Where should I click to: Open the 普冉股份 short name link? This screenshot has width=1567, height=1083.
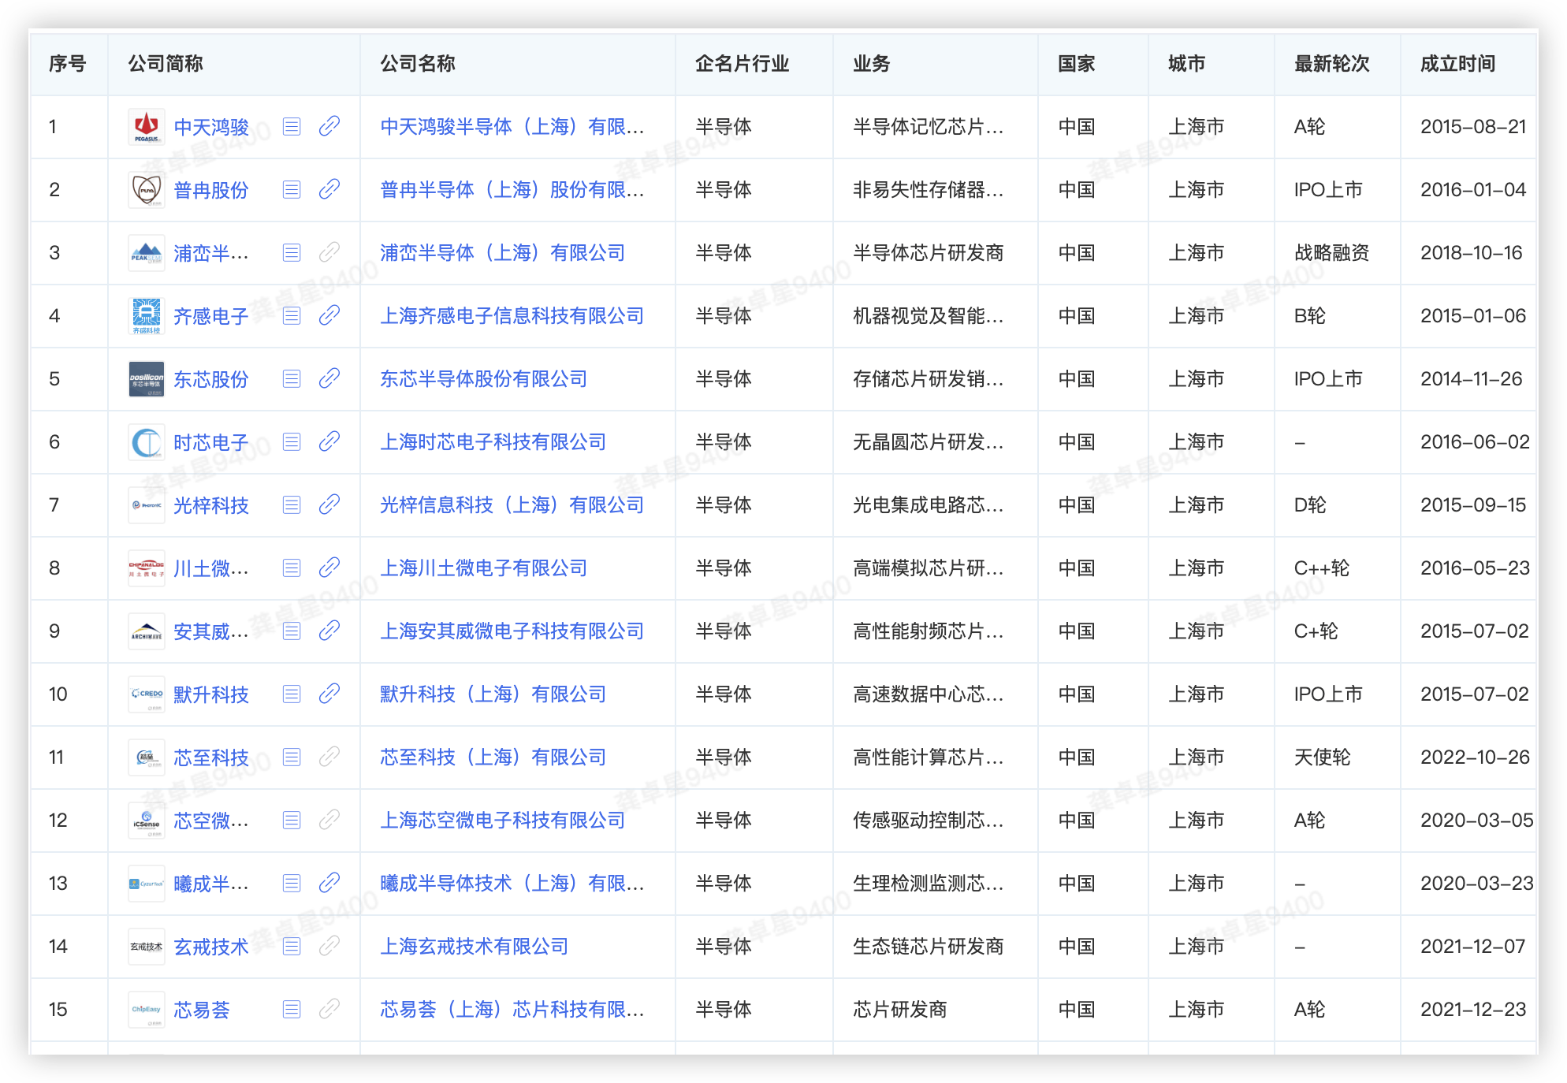click(x=211, y=190)
